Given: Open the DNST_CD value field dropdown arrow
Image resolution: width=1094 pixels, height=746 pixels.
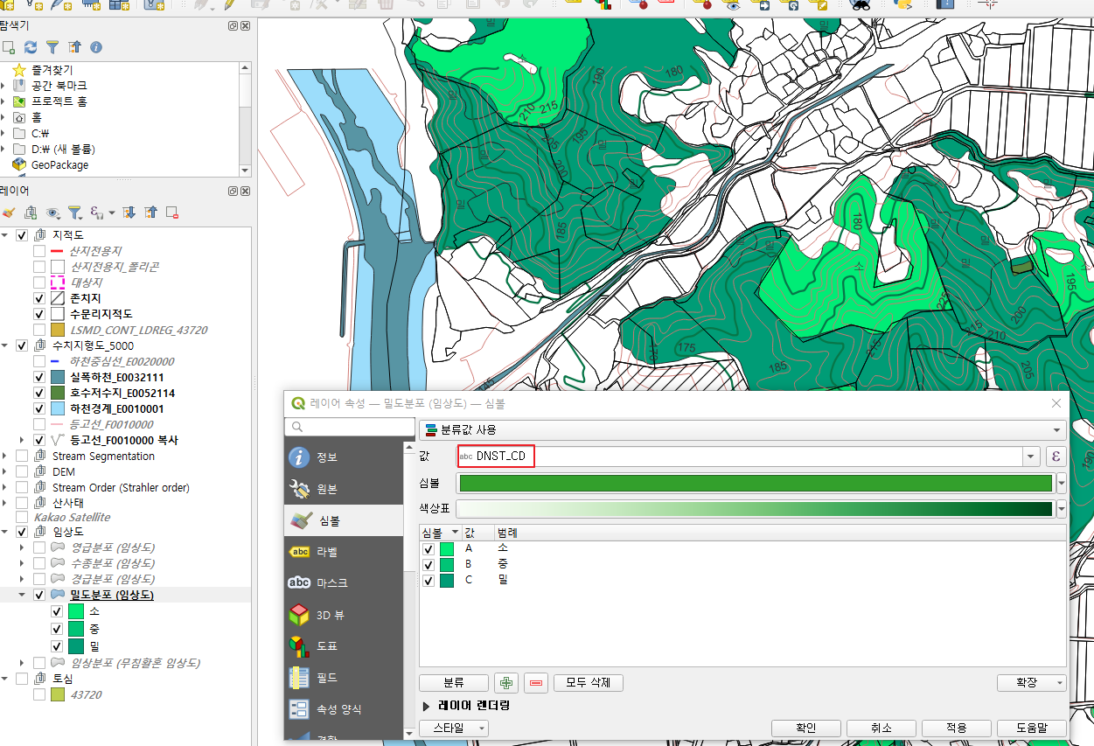Looking at the screenshot, I should pyautogui.click(x=1032, y=457).
